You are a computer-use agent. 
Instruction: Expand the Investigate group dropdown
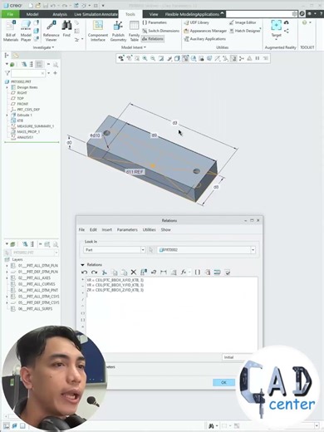(x=43, y=47)
